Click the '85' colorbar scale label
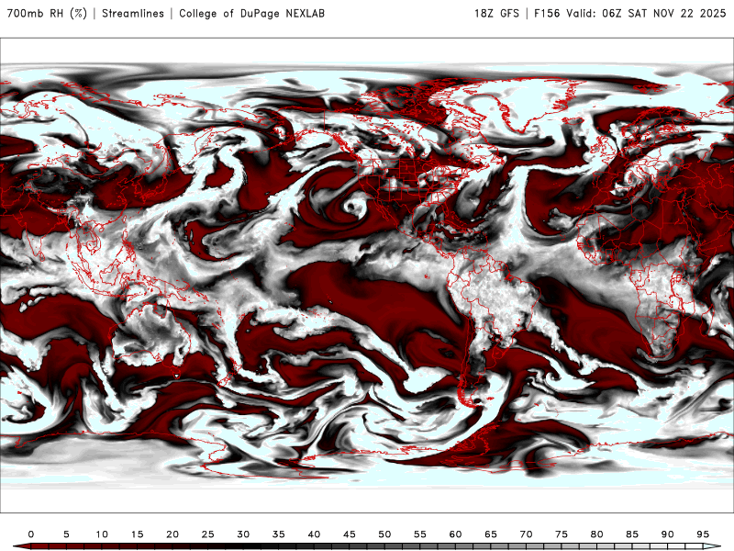This screenshot has height=551, width=734. pyautogui.click(x=632, y=534)
